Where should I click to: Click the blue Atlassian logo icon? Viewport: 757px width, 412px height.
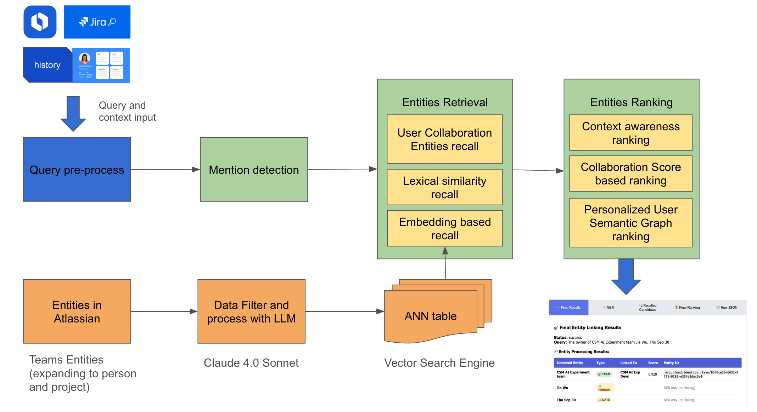(40, 22)
